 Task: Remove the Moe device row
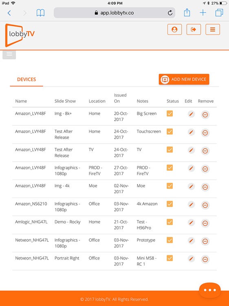(205, 187)
